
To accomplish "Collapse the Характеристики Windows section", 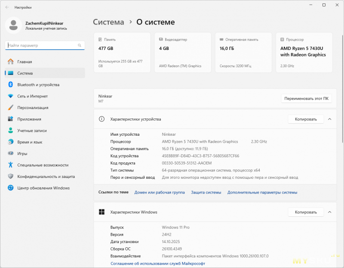I will (x=329, y=212).
